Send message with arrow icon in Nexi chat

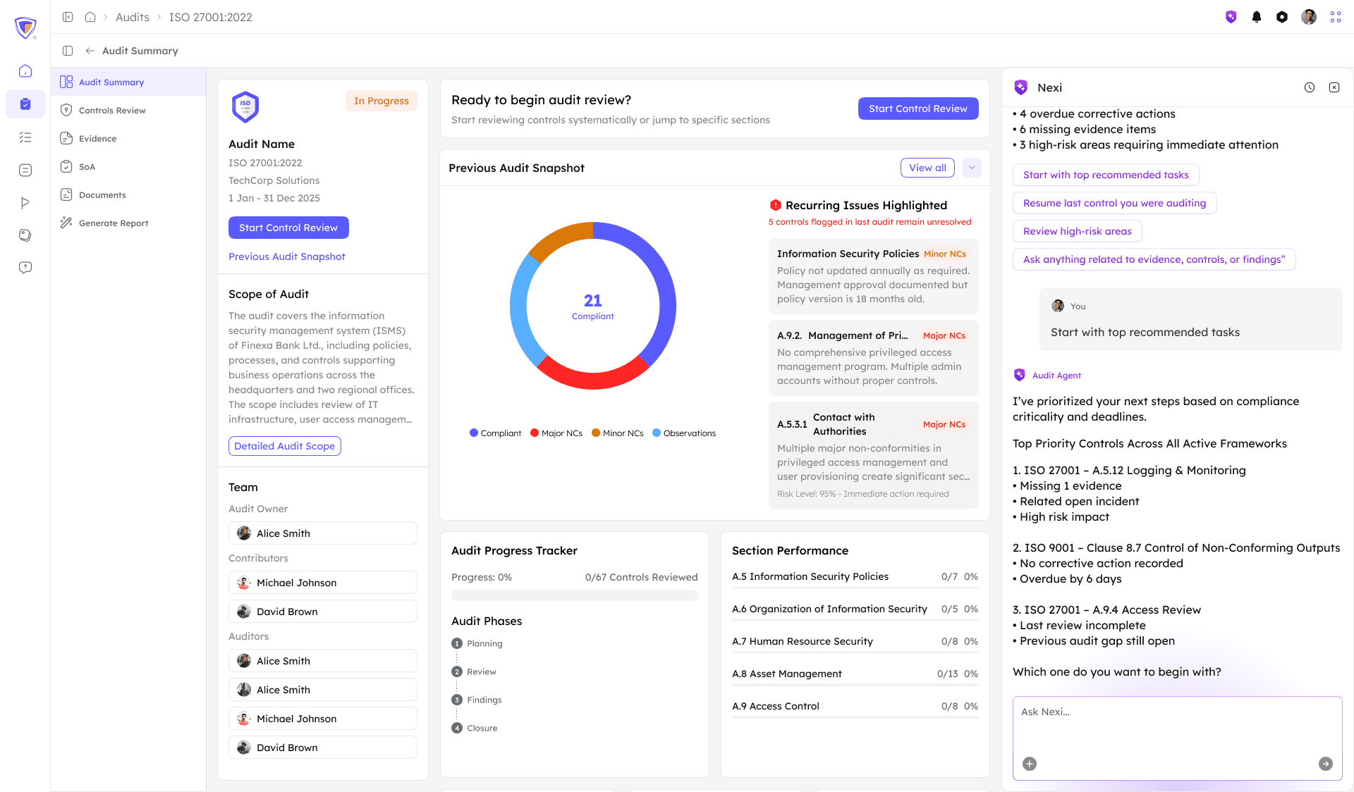(1326, 764)
